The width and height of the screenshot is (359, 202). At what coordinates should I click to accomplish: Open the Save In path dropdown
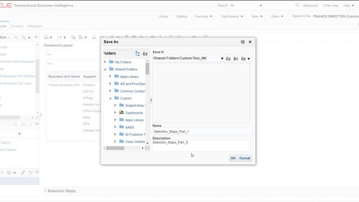tap(222, 58)
